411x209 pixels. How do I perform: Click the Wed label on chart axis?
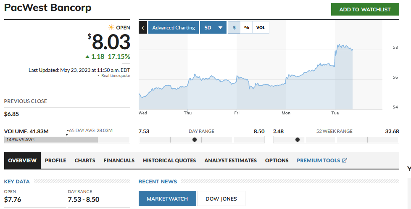point(143,113)
